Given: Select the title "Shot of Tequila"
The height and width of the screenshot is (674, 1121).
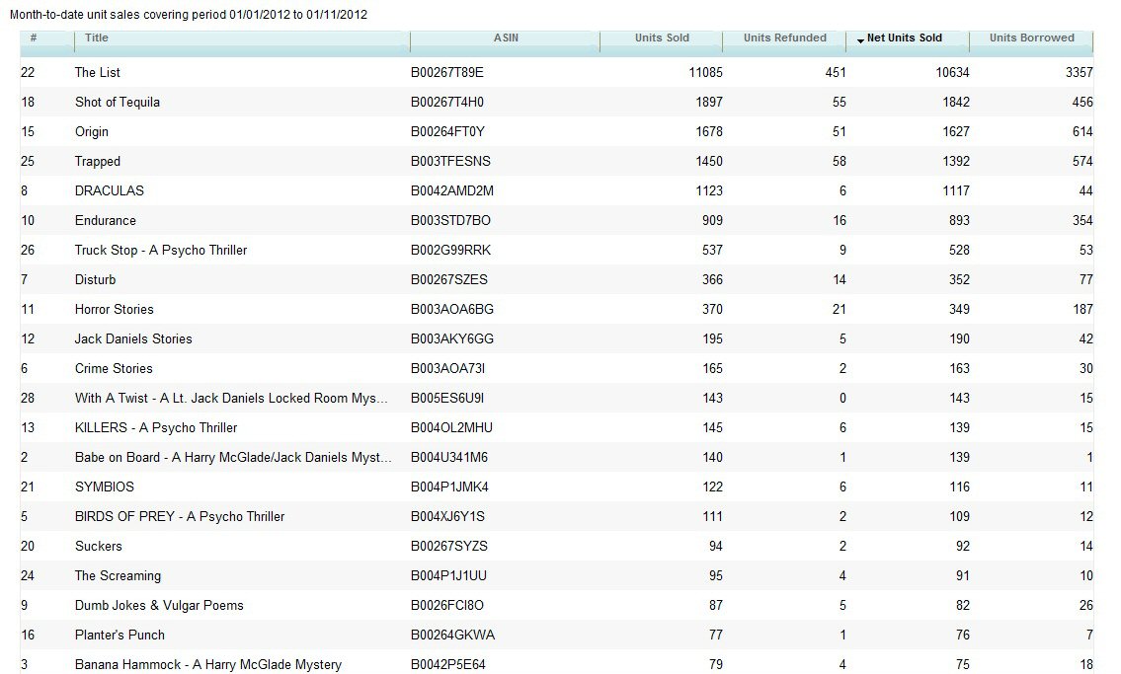Looking at the screenshot, I should [x=118, y=102].
